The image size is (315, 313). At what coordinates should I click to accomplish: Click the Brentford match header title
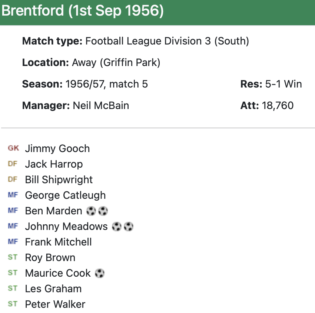82,11
